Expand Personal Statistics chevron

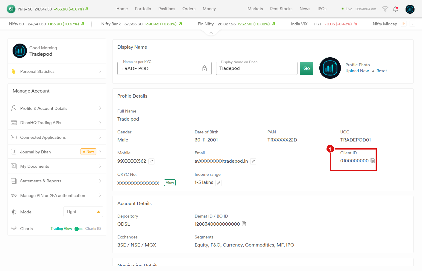tap(100, 71)
